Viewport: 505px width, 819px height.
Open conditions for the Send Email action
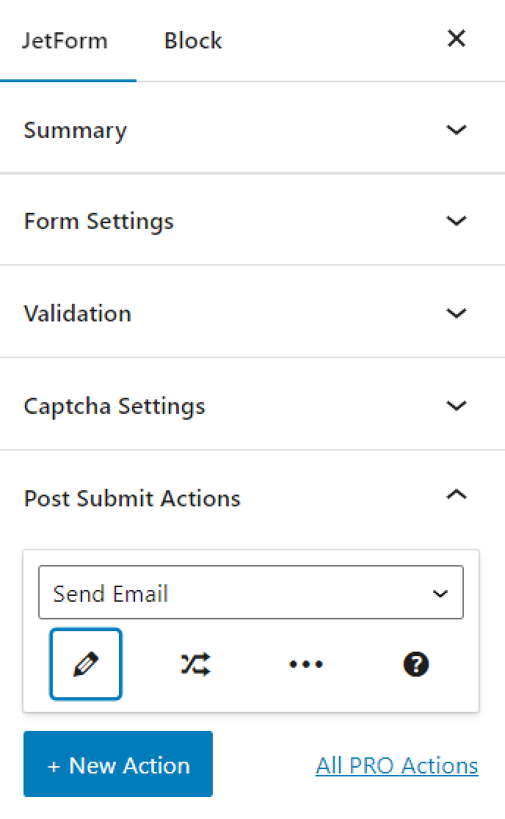194,664
